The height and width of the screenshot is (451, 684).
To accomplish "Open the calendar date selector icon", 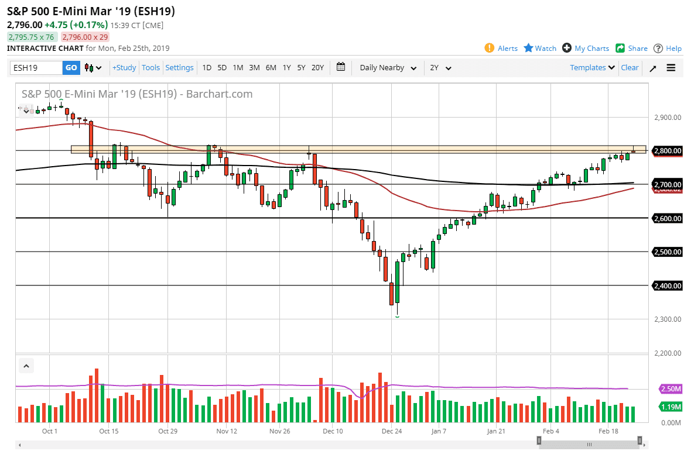I will (x=340, y=67).
